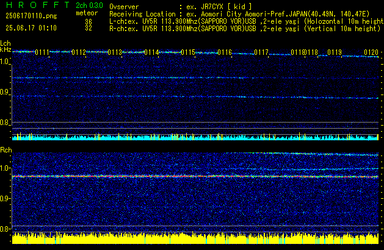Click the 1.0 frequency label on Lch axis
This screenshot has height=250, width=384.
click(4, 62)
